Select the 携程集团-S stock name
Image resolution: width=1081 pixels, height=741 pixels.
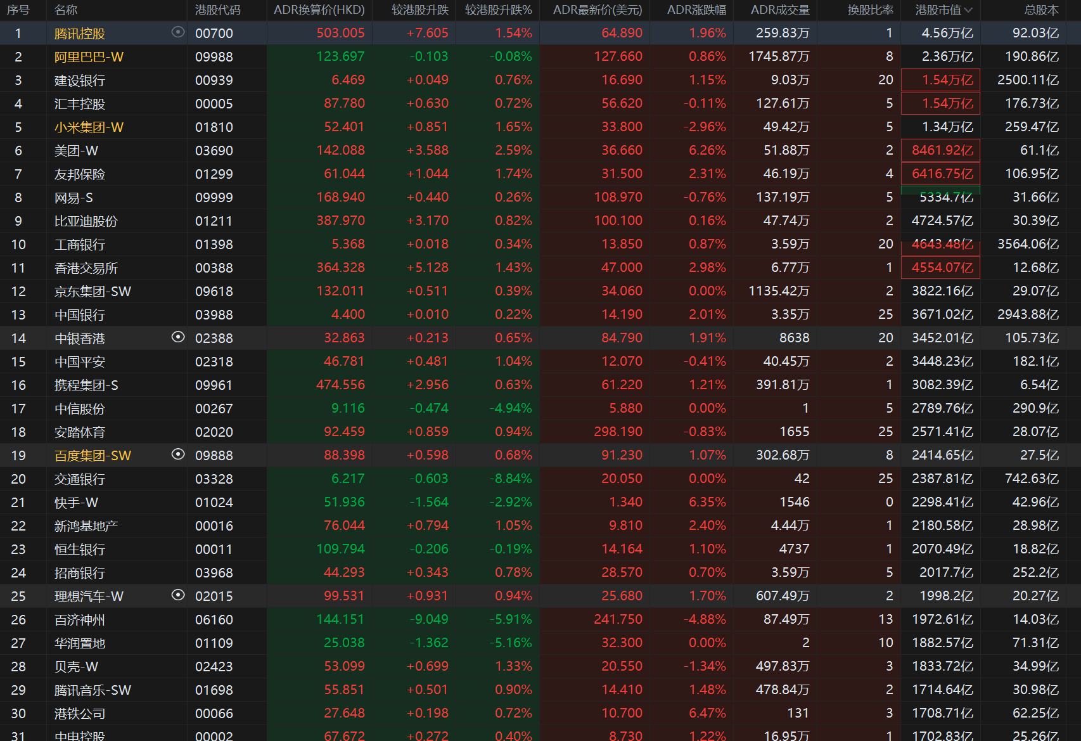pos(86,385)
